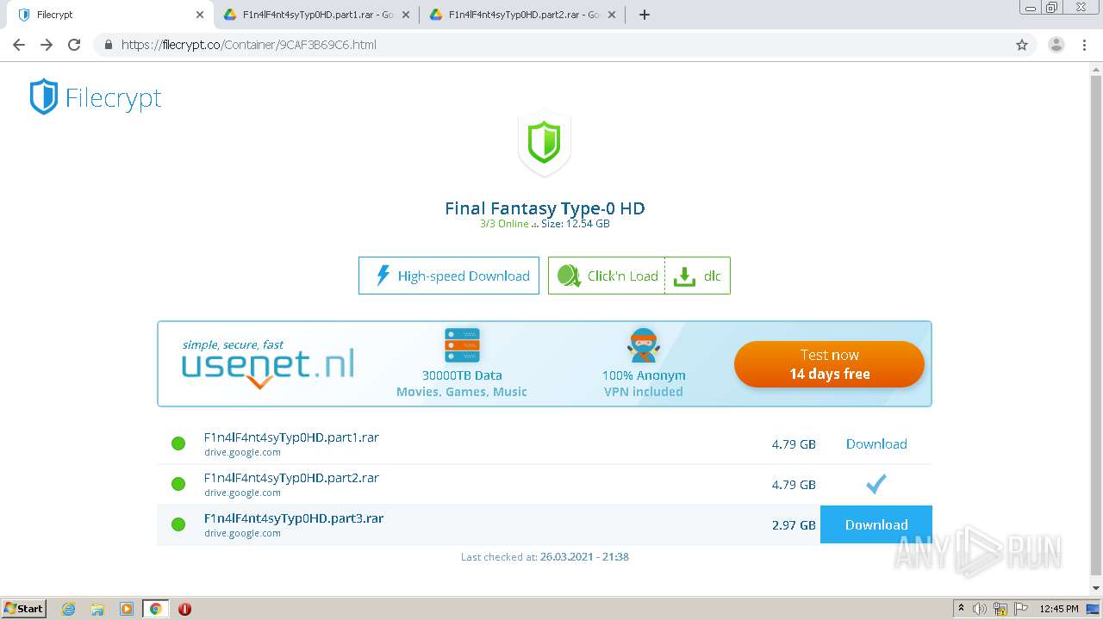Open the file explorer folder in taskbar
Image resolution: width=1103 pixels, height=620 pixels.
click(x=97, y=609)
